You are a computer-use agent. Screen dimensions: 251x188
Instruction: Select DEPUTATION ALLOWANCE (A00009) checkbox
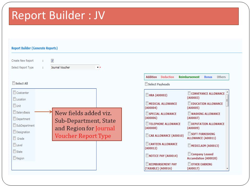tap(189, 124)
